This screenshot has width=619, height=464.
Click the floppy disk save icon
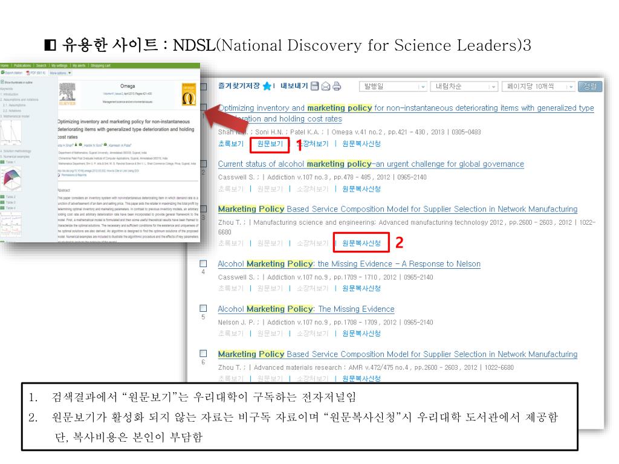(314, 86)
